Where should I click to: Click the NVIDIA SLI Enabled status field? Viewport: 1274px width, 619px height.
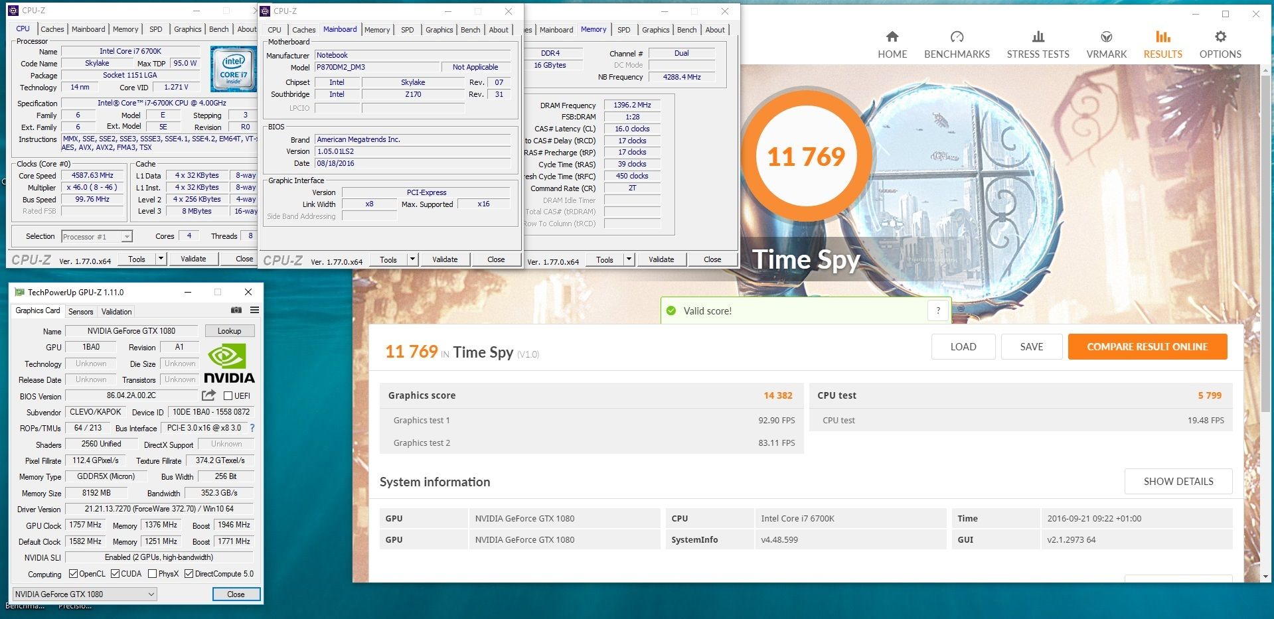[159, 557]
